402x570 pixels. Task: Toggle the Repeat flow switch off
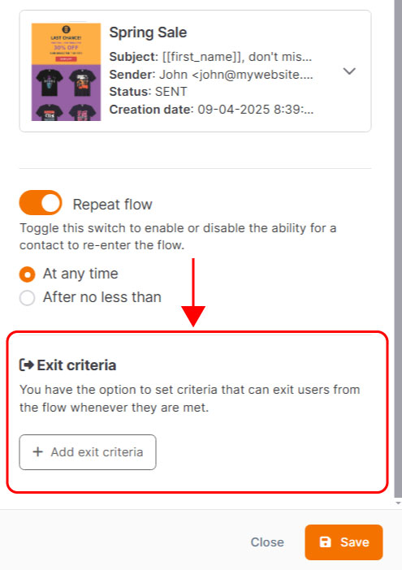pos(41,202)
